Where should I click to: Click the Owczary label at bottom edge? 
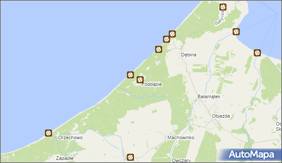click(x=181, y=160)
